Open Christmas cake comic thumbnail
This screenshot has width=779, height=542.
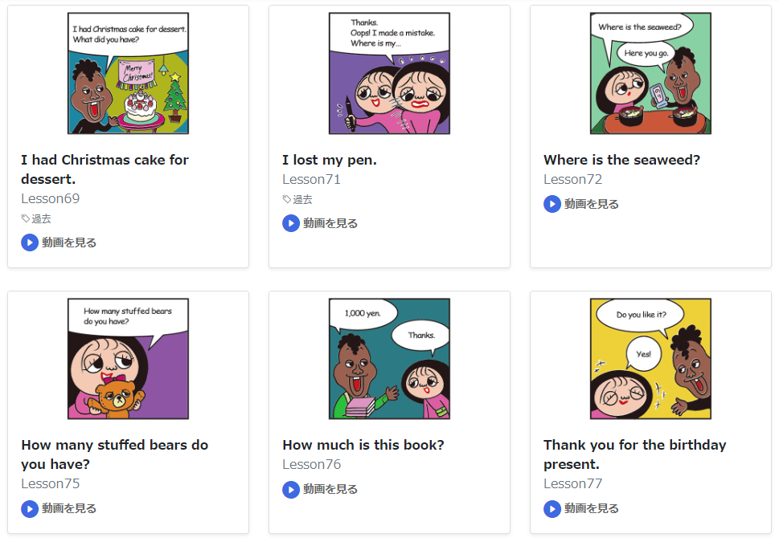point(128,73)
